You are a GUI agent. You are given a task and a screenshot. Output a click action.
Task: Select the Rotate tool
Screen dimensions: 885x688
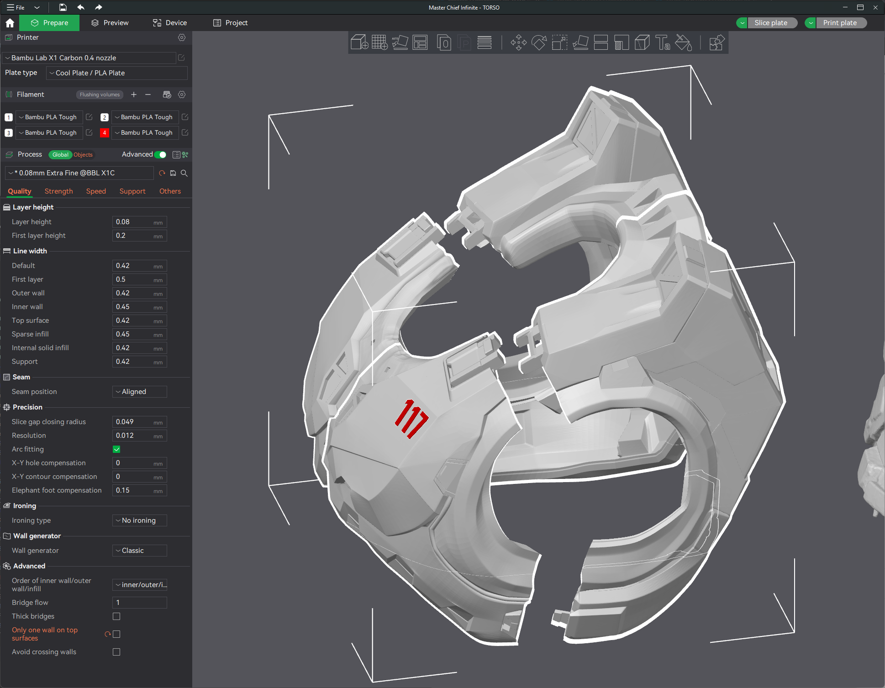point(539,42)
